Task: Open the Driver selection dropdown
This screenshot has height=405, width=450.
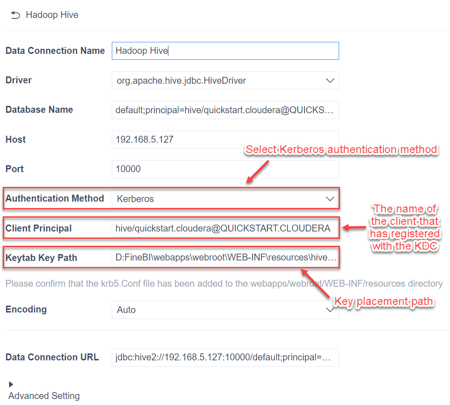Action: pyautogui.click(x=225, y=80)
